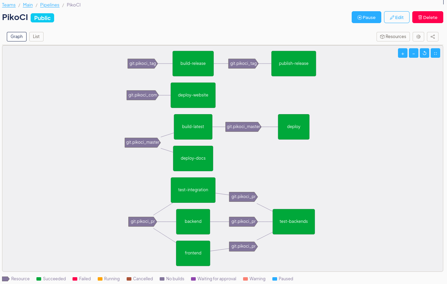Click the Warning legend swatch
The height and width of the screenshot is (284, 447).
pyautogui.click(x=245, y=279)
